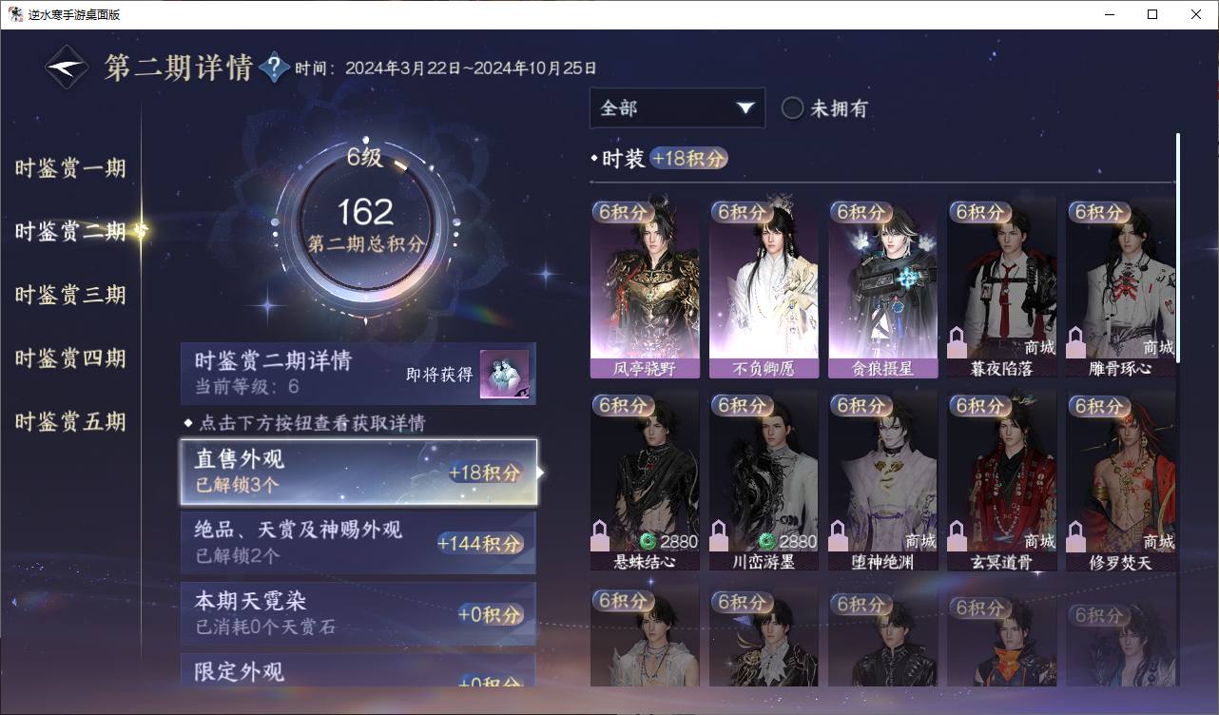
Task: Click the back arrow diamond icon
Action: coord(68,68)
